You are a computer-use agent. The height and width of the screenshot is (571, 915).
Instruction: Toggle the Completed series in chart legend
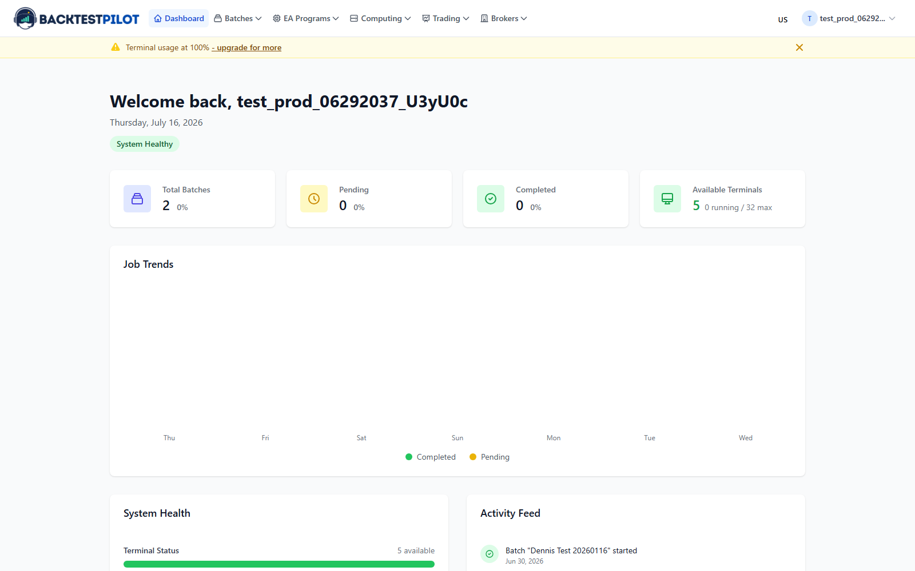tap(431, 457)
